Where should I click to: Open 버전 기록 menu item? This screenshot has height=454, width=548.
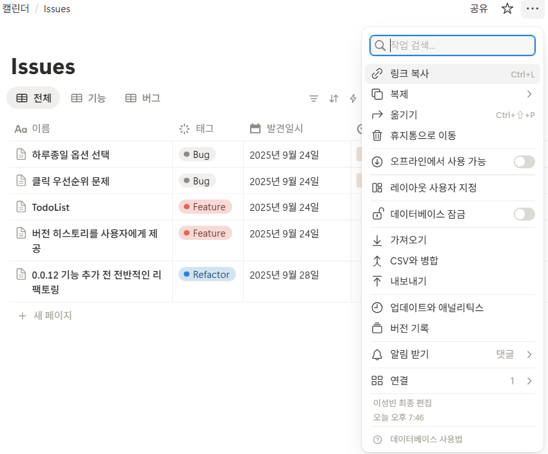coord(452,328)
